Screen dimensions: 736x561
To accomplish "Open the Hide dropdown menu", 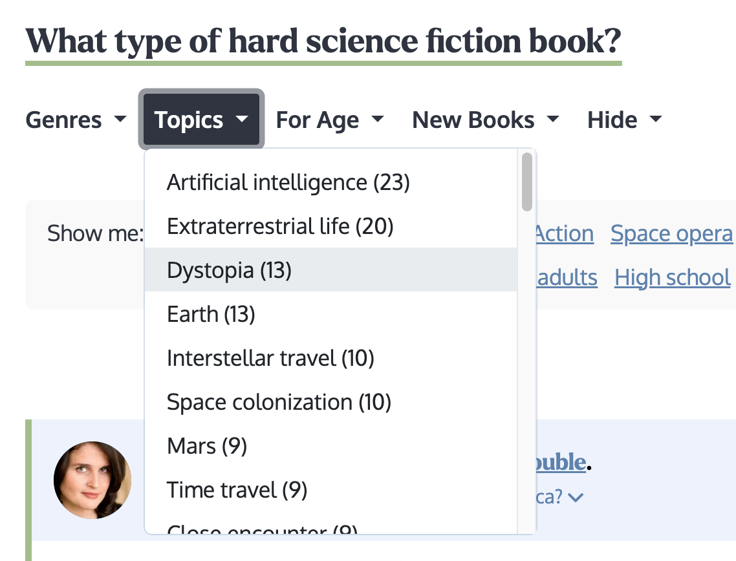I will pyautogui.click(x=624, y=120).
